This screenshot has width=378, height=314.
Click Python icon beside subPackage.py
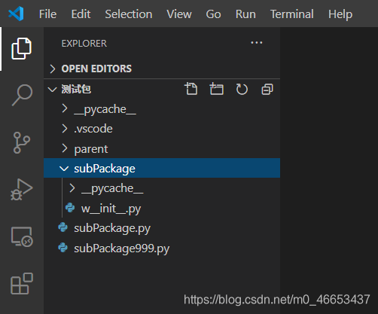(x=62, y=227)
